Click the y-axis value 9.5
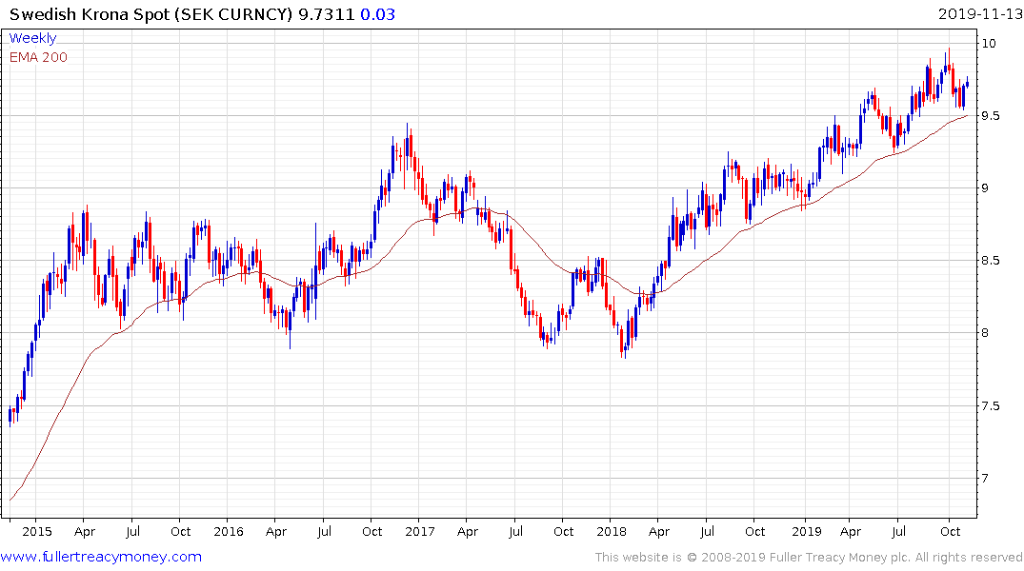This screenshot has height=571, width=1024. 990,116
